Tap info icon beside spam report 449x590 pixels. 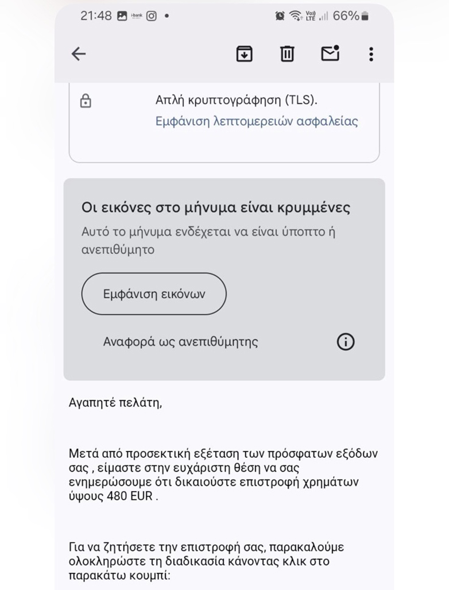[345, 342]
